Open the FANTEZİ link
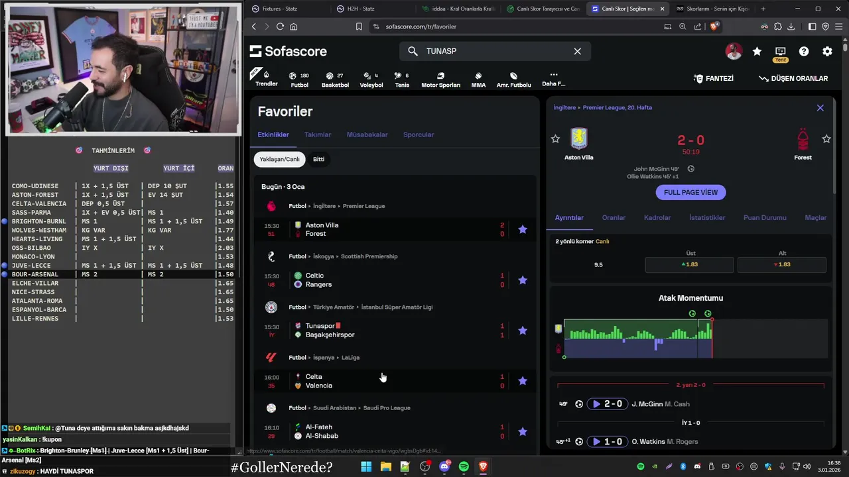 tap(714, 78)
